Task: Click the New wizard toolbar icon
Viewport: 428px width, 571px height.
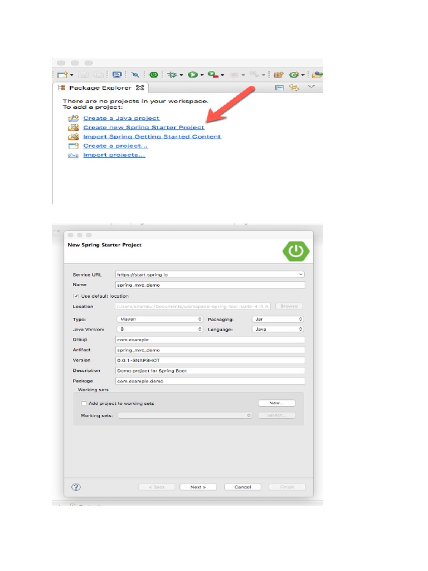Action: coord(62,75)
